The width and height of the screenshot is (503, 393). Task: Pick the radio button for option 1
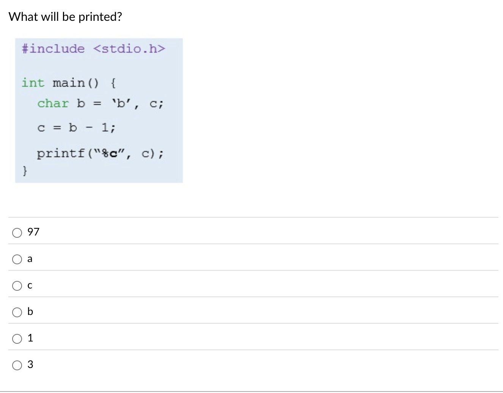point(17,338)
